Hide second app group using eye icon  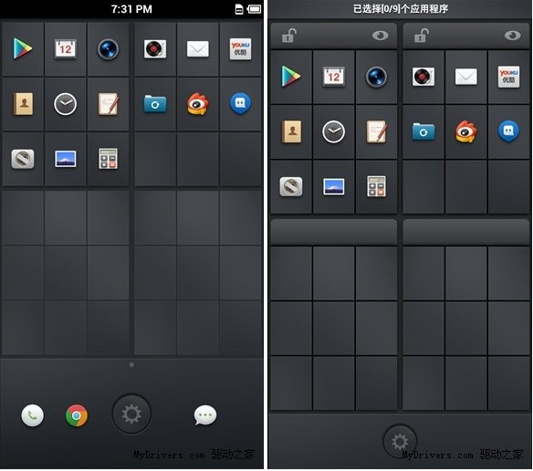(x=512, y=36)
